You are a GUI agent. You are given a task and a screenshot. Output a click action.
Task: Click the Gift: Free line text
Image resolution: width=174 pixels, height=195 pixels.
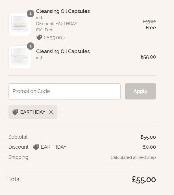[x=45, y=30]
